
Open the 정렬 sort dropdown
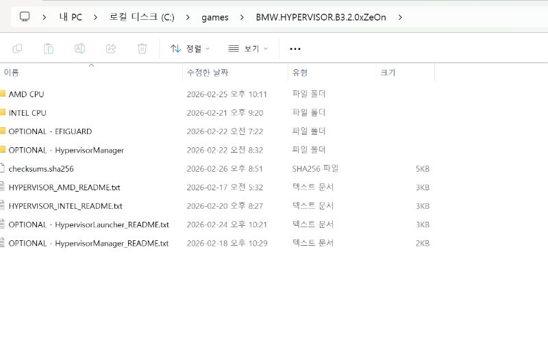click(190, 49)
